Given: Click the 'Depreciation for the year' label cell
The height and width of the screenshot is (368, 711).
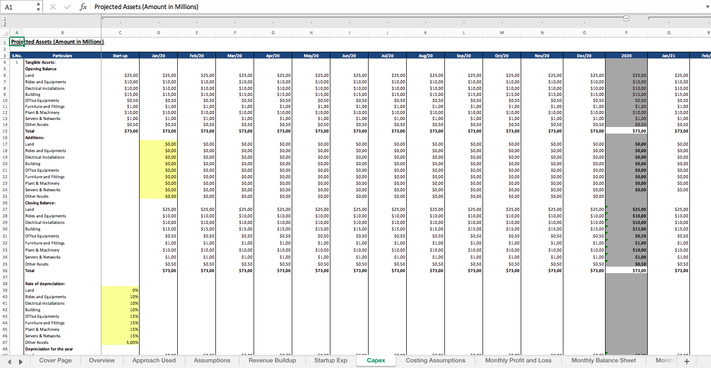Looking at the screenshot, I should coord(62,349).
